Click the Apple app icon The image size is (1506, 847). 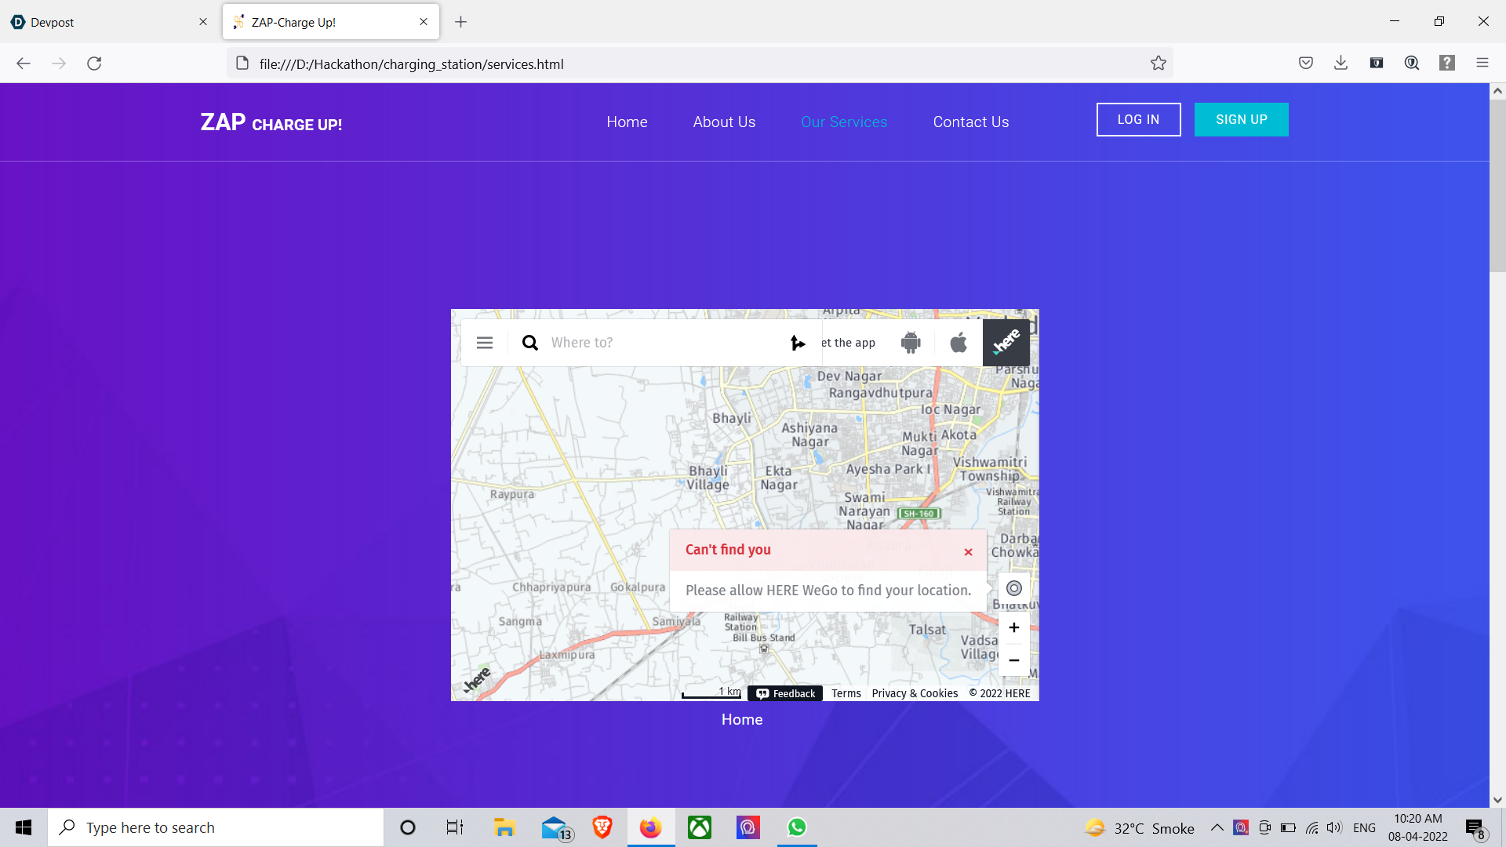959,343
